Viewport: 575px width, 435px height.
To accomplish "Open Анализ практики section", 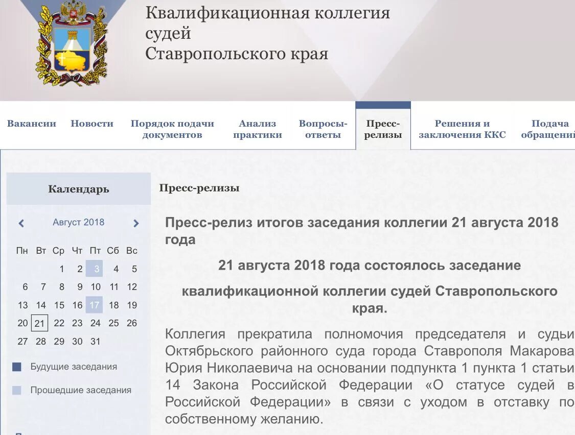I will tap(258, 129).
